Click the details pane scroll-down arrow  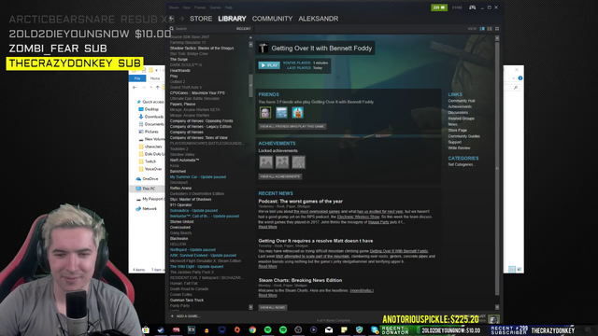[x=497, y=307]
